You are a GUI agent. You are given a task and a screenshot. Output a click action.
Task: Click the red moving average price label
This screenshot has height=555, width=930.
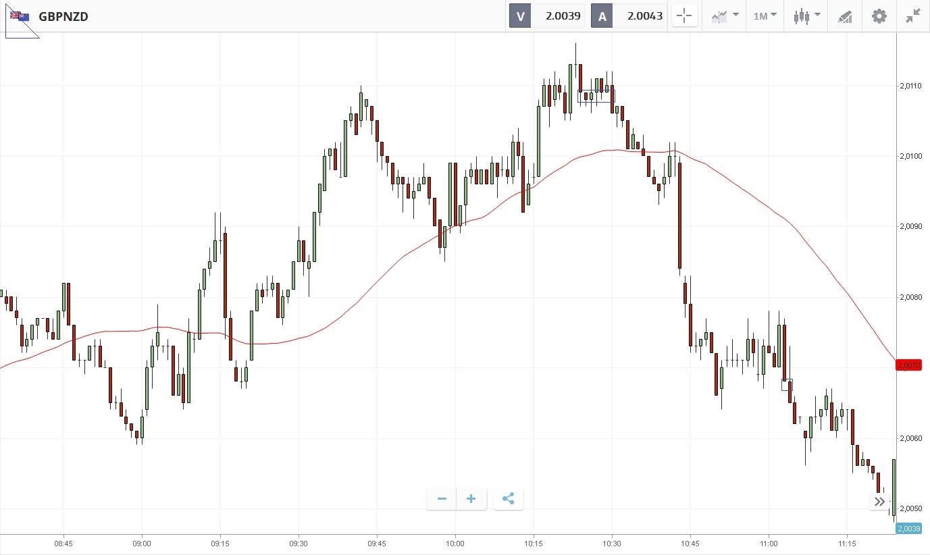[908, 365]
